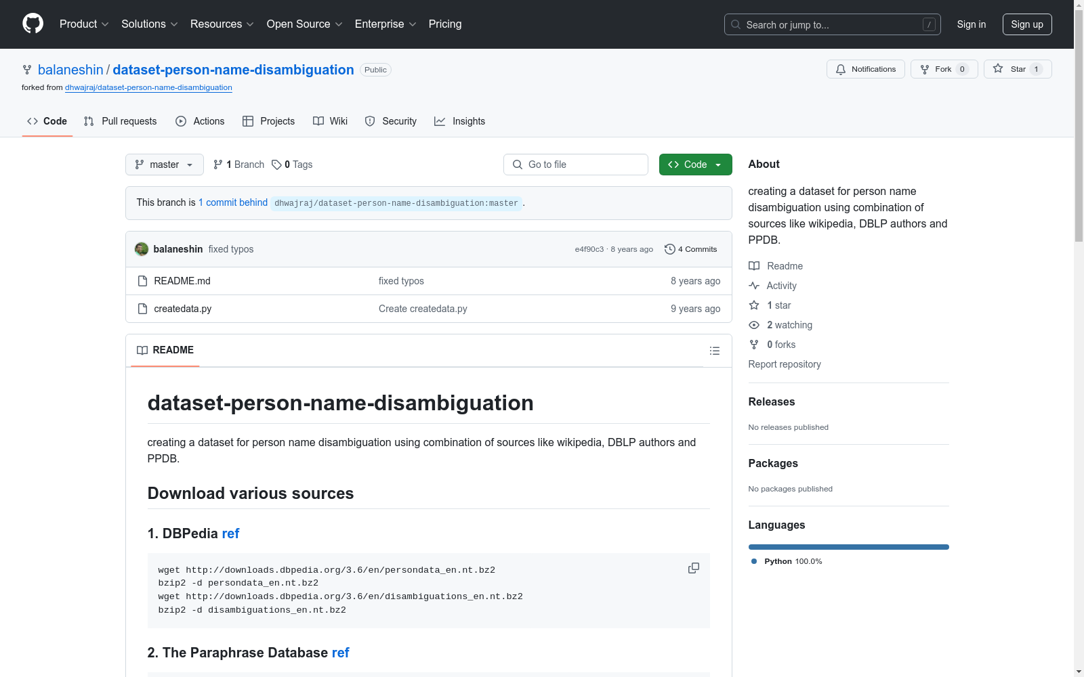Click the '9 years ago' createdata.py timestamp
Image resolution: width=1084 pixels, height=677 pixels.
click(x=696, y=309)
